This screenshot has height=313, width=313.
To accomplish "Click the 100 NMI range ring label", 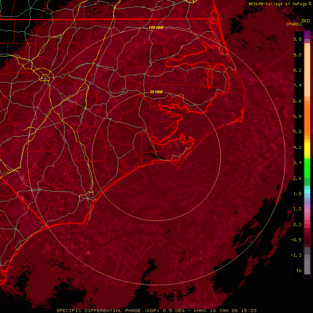I will [156, 27].
